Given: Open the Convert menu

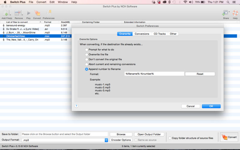Looking at the screenshot, I should tap(41, 2).
